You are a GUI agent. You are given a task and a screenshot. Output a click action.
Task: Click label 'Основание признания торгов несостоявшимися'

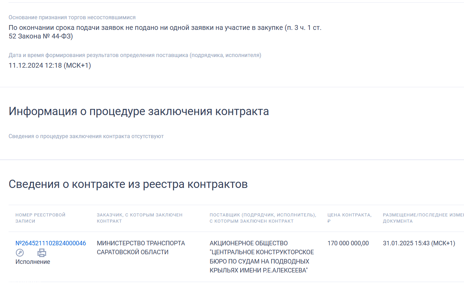[x=72, y=17]
